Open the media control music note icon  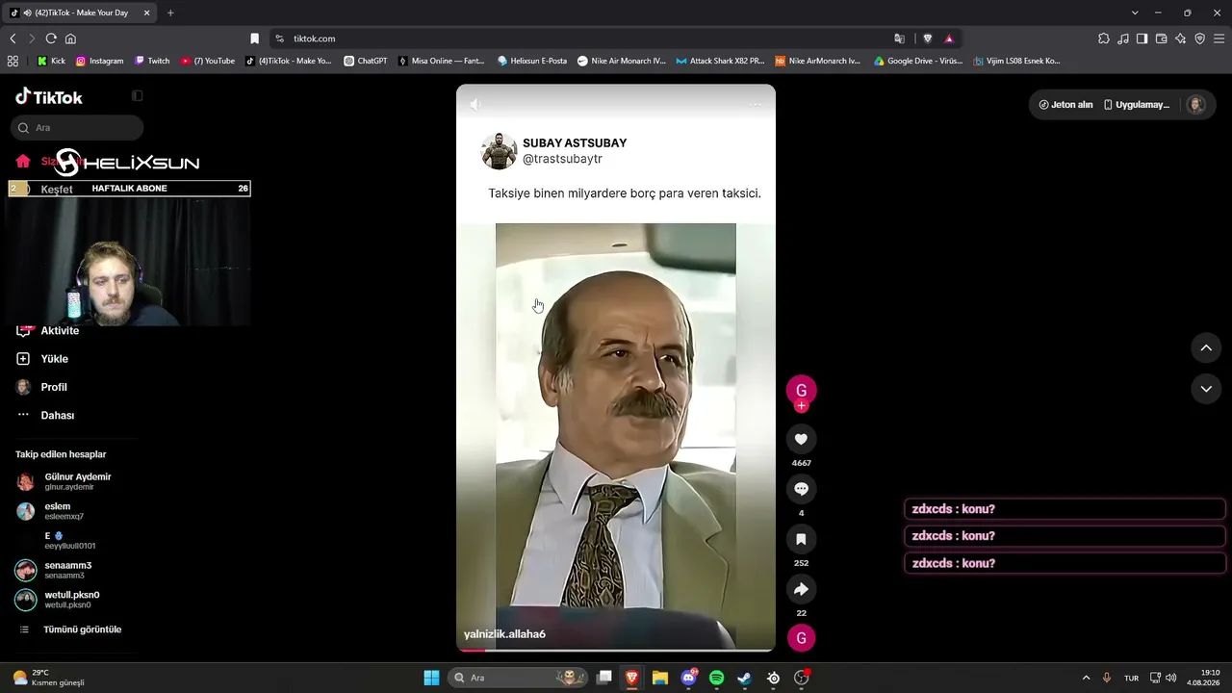(1123, 38)
